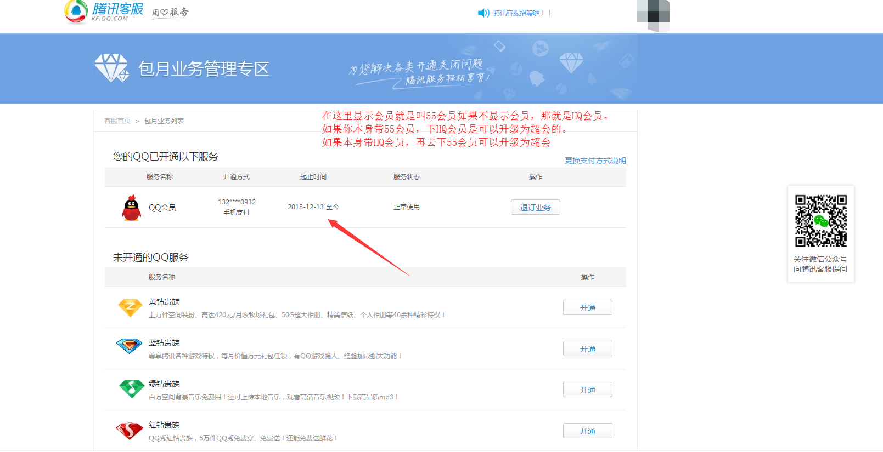The image size is (883, 452).
Task: Click the speaker announcement icon
Action: pyautogui.click(x=483, y=13)
